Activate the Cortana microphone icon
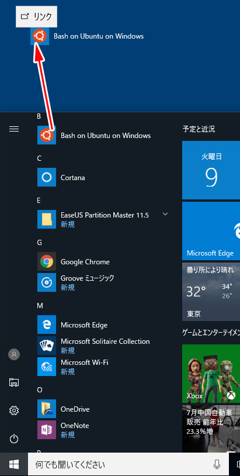 [217, 464]
